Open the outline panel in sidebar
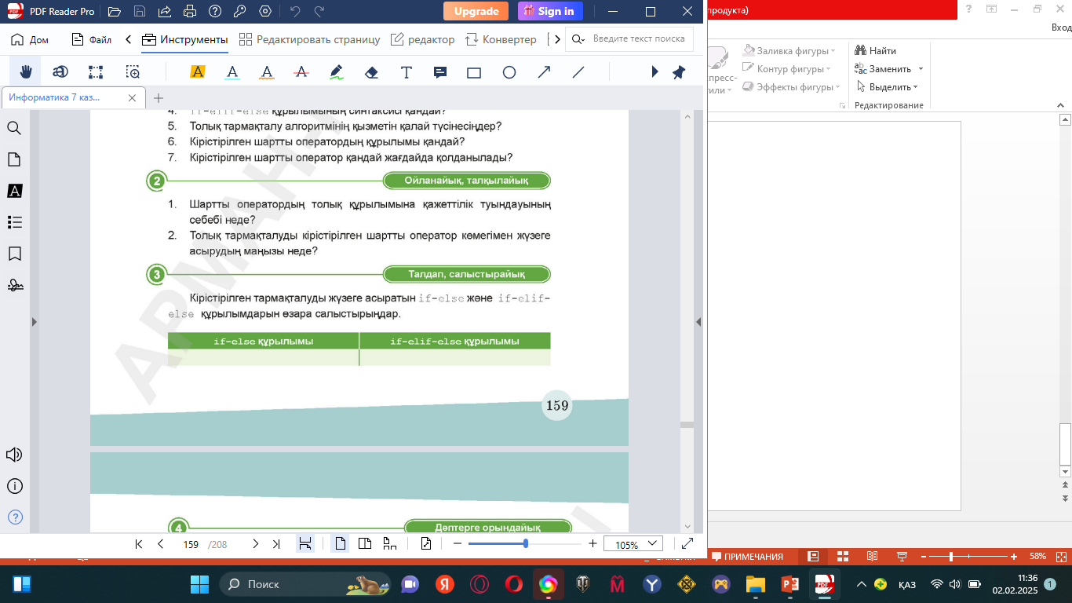Image resolution: width=1072 pixels, height=603 pixels. click(14, 222)
